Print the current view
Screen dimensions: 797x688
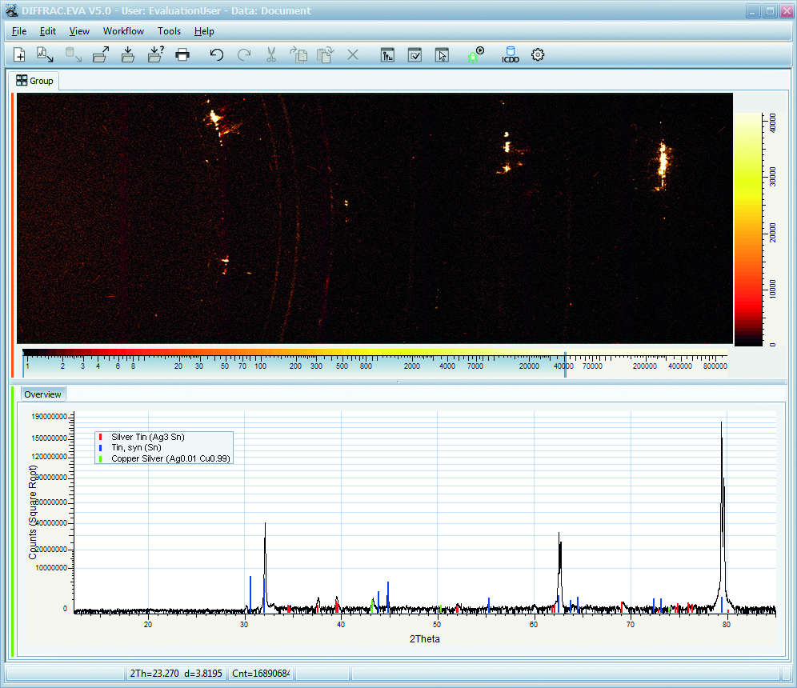[x=182, y=55]
